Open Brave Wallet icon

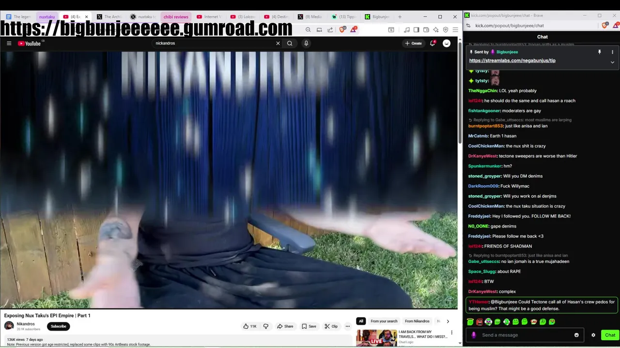click(426, 30)
